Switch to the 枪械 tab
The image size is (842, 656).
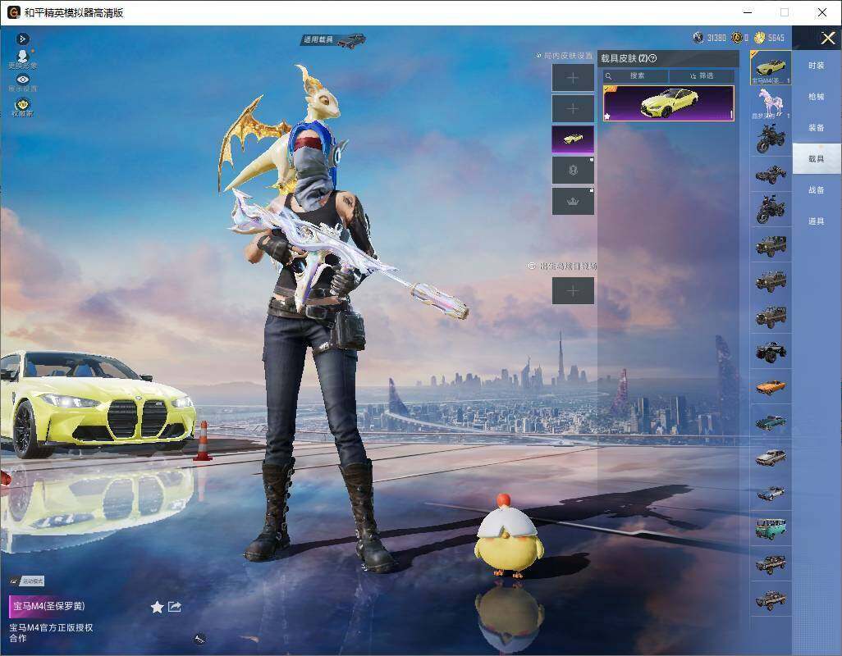point(817,97)
